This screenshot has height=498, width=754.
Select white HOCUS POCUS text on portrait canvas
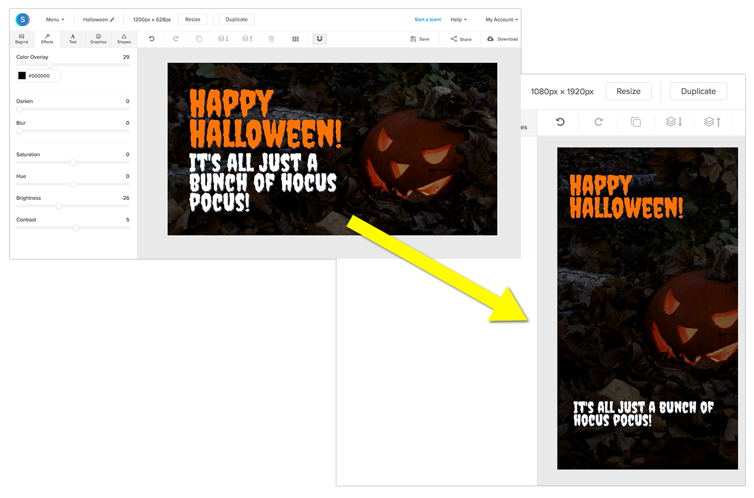643,414
